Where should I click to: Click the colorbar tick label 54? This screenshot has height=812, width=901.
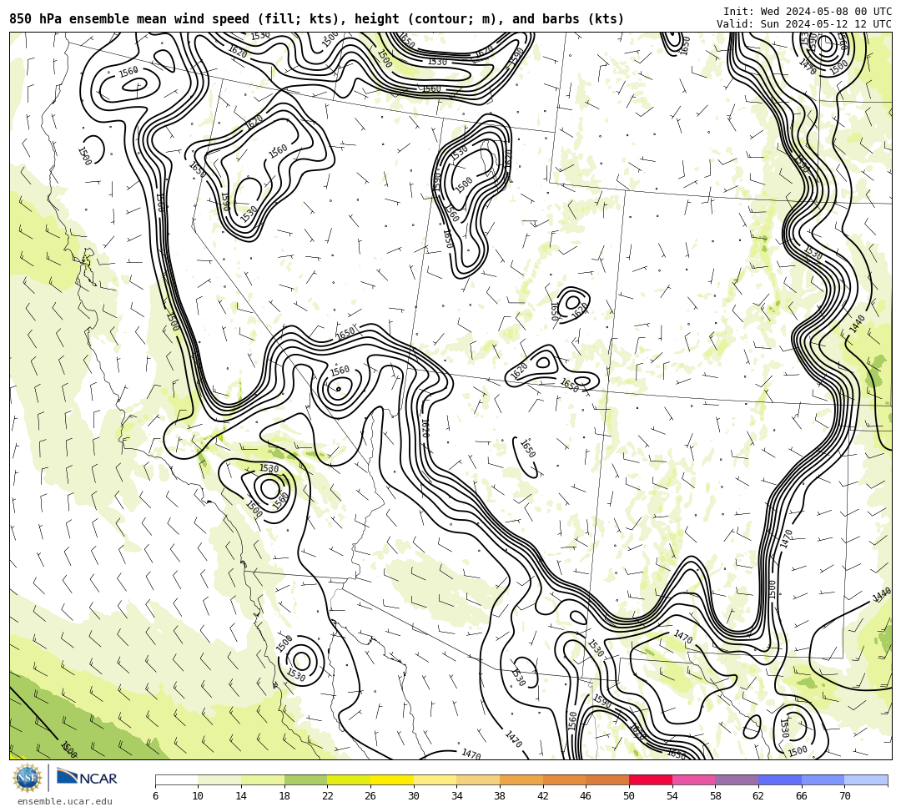click(x=672, y=796)
